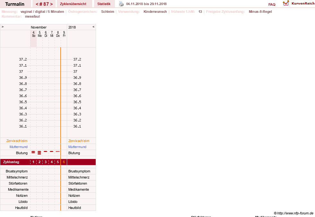
Task: Select date column 6. Di
Action: [x=46, y=34]
